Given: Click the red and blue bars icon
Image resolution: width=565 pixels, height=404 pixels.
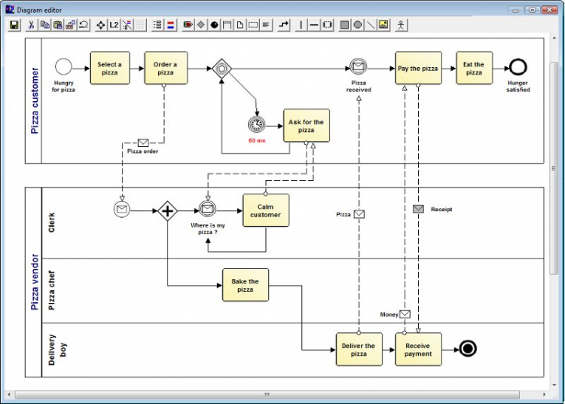Looking at the screenshot, I should coord(170,25).
